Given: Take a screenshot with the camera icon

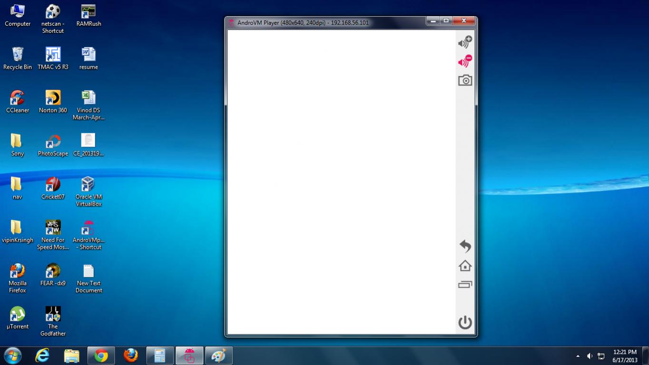Looking at the screenshot, I should pyautogui.click(x=465, y=80).
